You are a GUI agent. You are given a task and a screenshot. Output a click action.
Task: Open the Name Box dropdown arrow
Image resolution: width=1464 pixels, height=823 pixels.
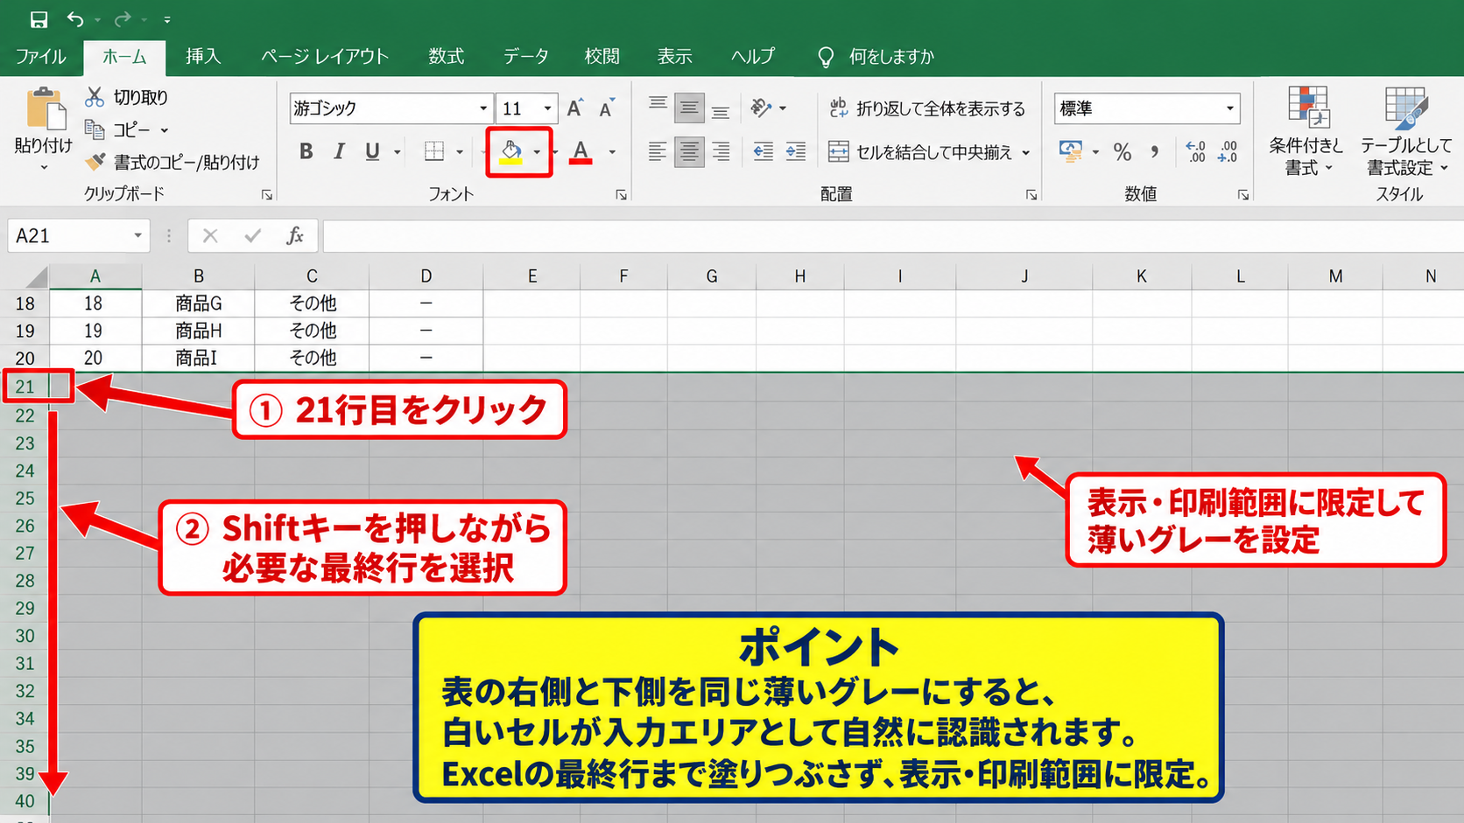pyautogui.click(x=137, y=235)
